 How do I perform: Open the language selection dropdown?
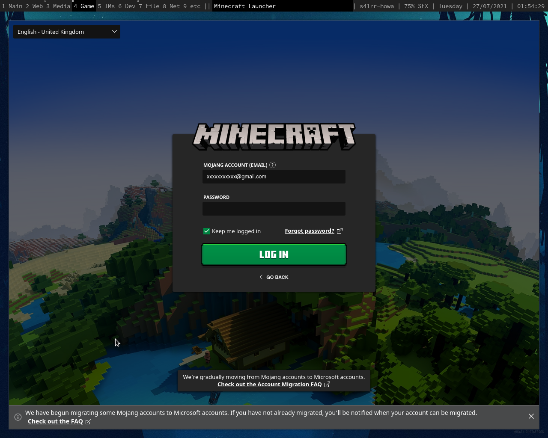click(x=67, y=32)
